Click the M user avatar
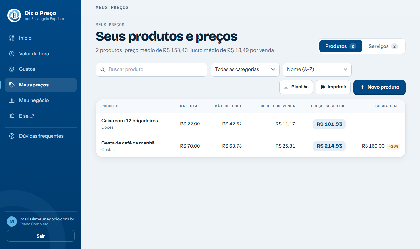Viewport: 420px width, 249px height. 12,221
